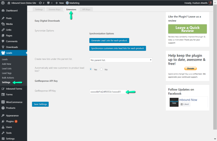Click the Downloads sidebar icon
This screenshot has width=217, height=141.
3,47
